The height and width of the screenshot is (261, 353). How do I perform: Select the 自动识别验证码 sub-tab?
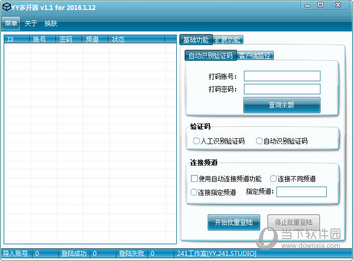(210, 56)
